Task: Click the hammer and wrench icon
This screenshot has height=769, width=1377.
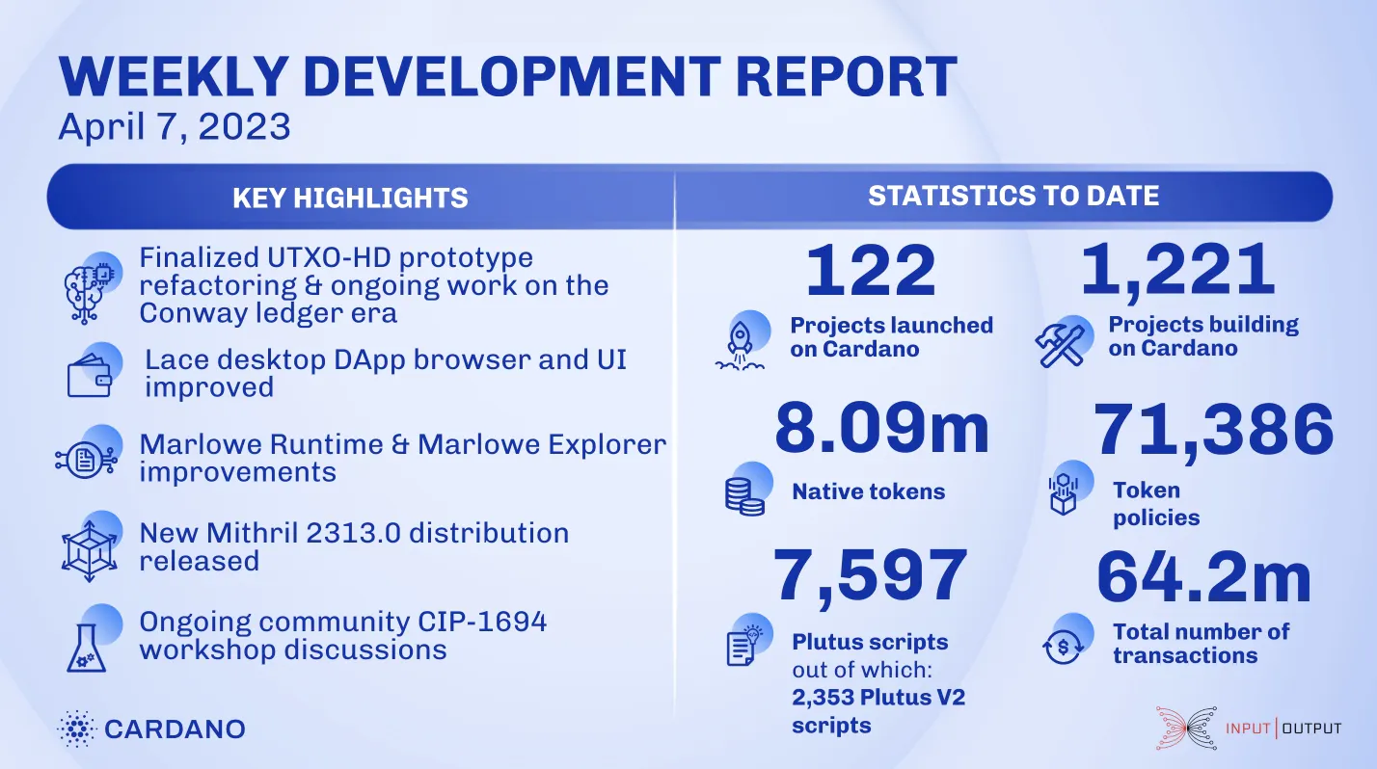Action: [1064, 338]
